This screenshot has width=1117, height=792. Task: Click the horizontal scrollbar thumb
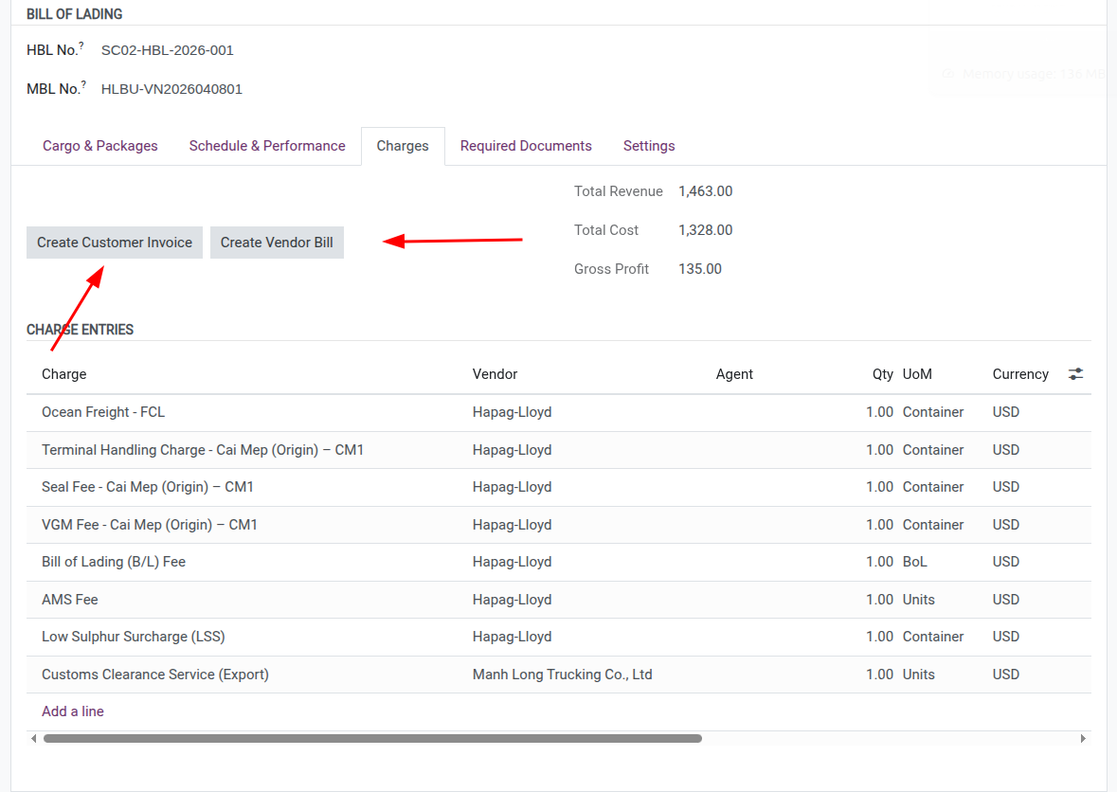pos(372,738)
